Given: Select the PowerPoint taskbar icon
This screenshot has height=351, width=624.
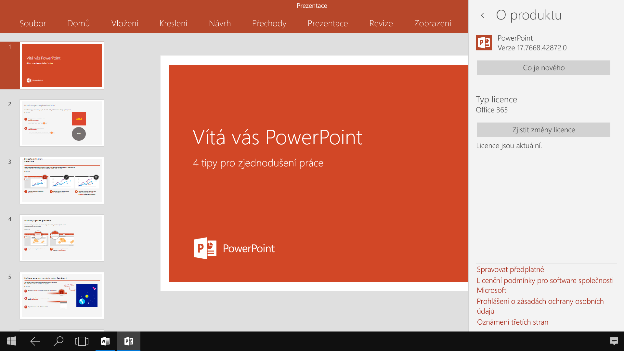Looking at the screenshot, I should pos(128,341).
